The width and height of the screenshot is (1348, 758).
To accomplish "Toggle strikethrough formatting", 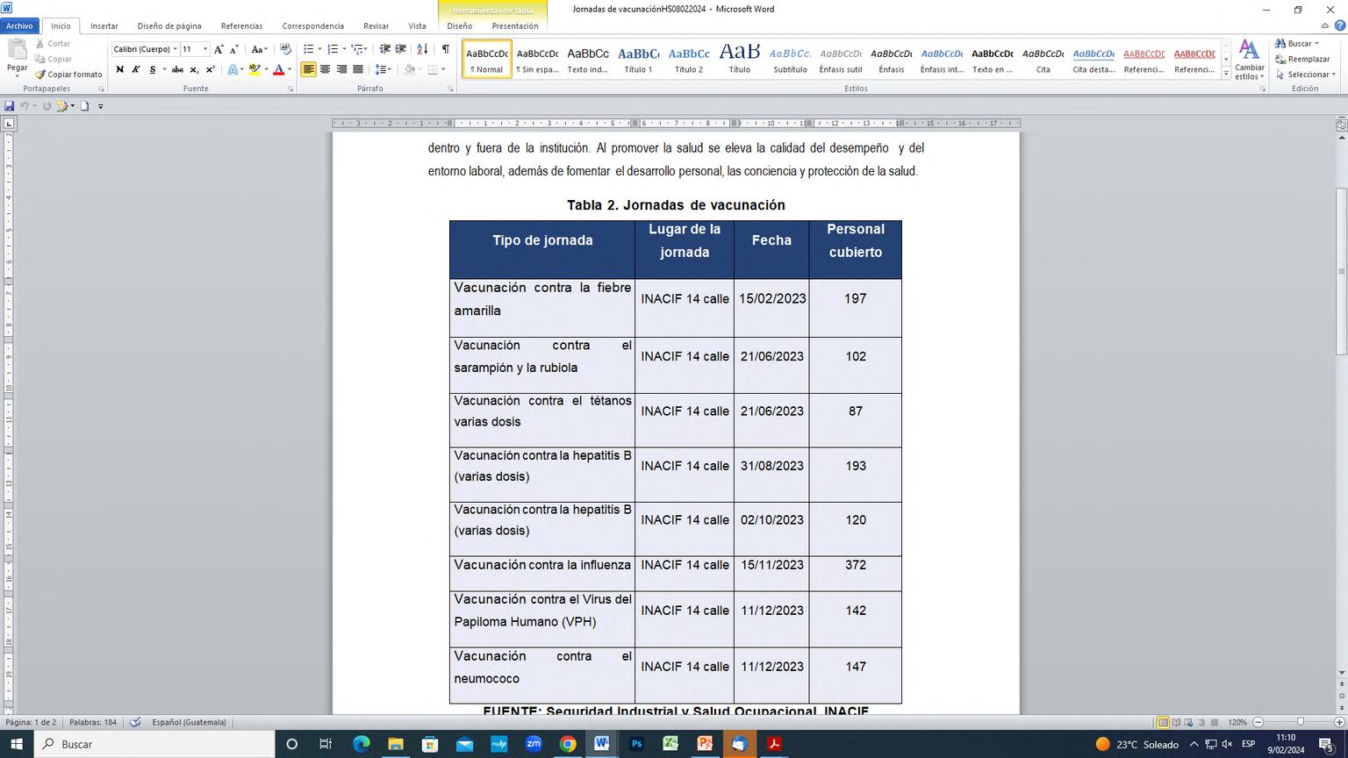I will point(177,69).
